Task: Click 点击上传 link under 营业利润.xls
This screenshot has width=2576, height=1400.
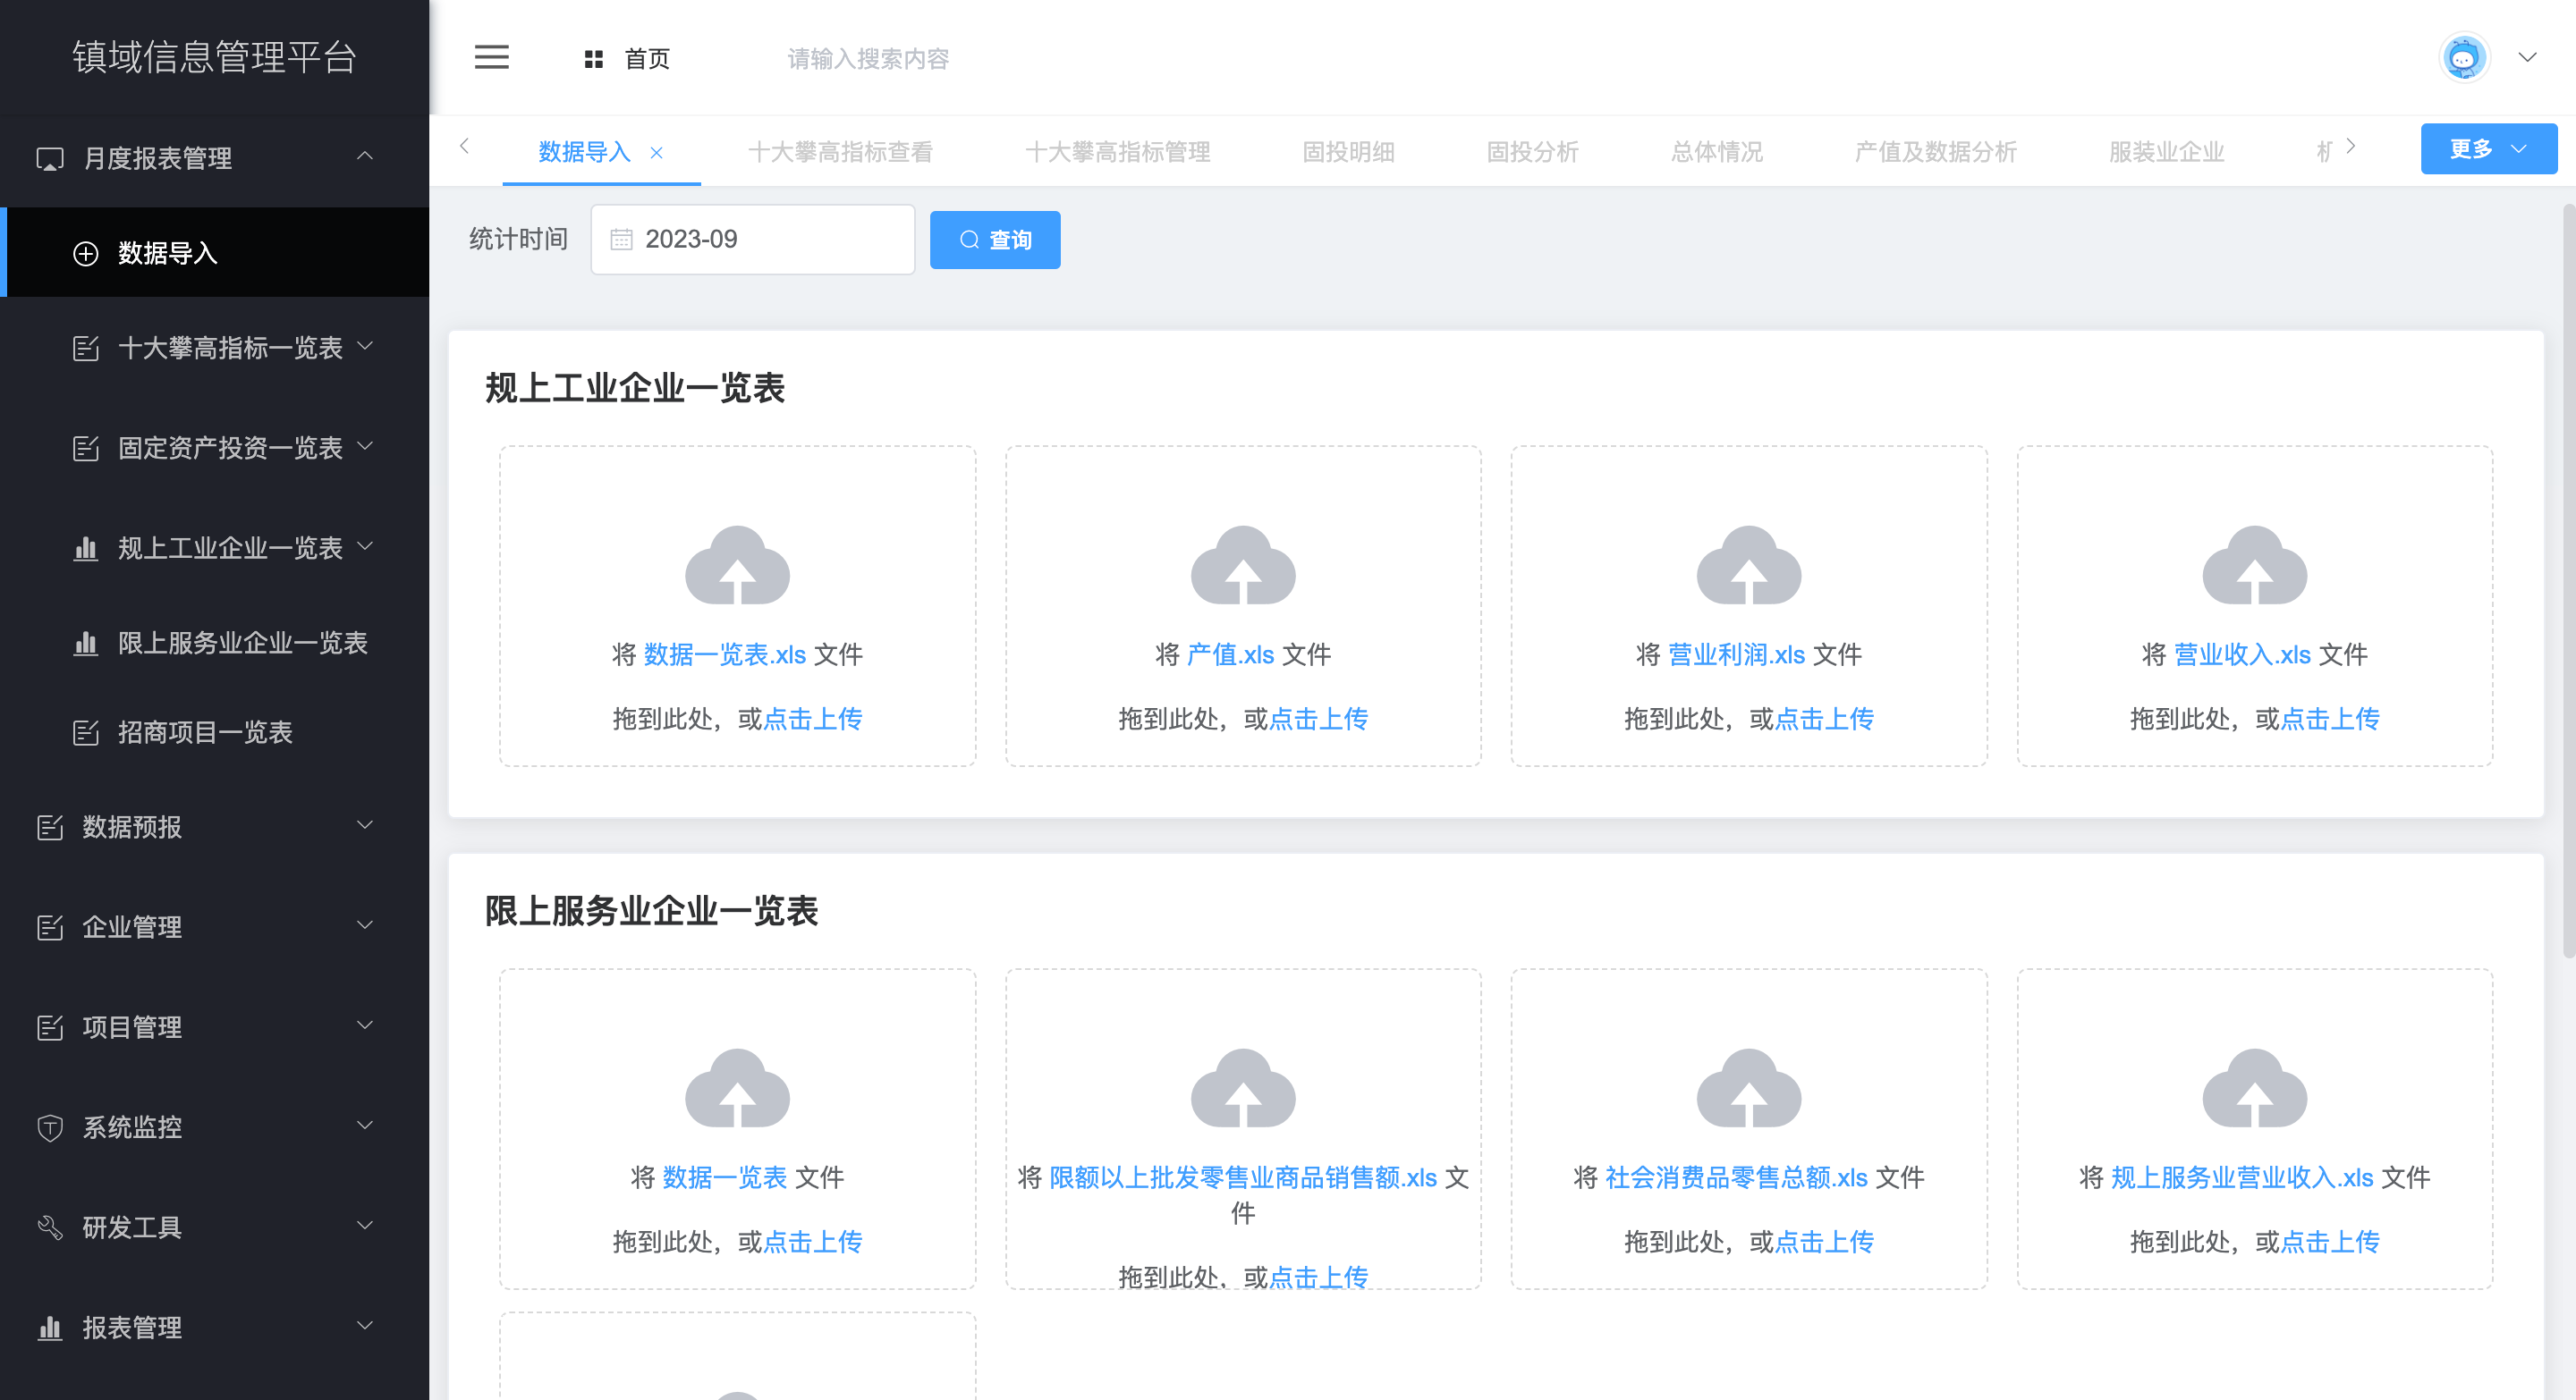Action: 1823,719
